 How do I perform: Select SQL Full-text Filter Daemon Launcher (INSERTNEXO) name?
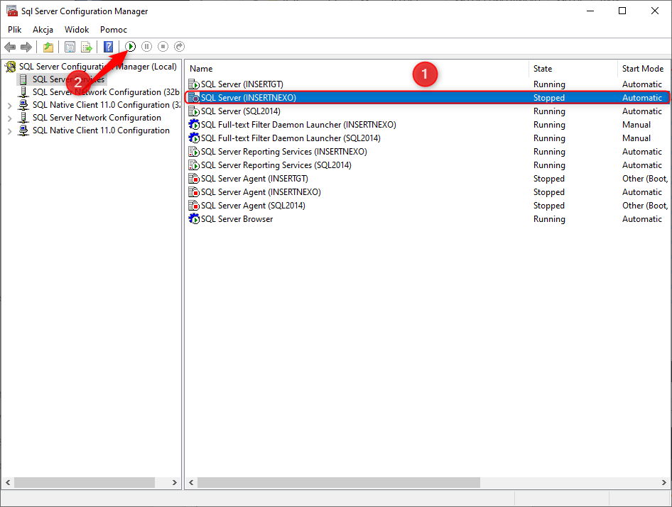pos(299,125)
